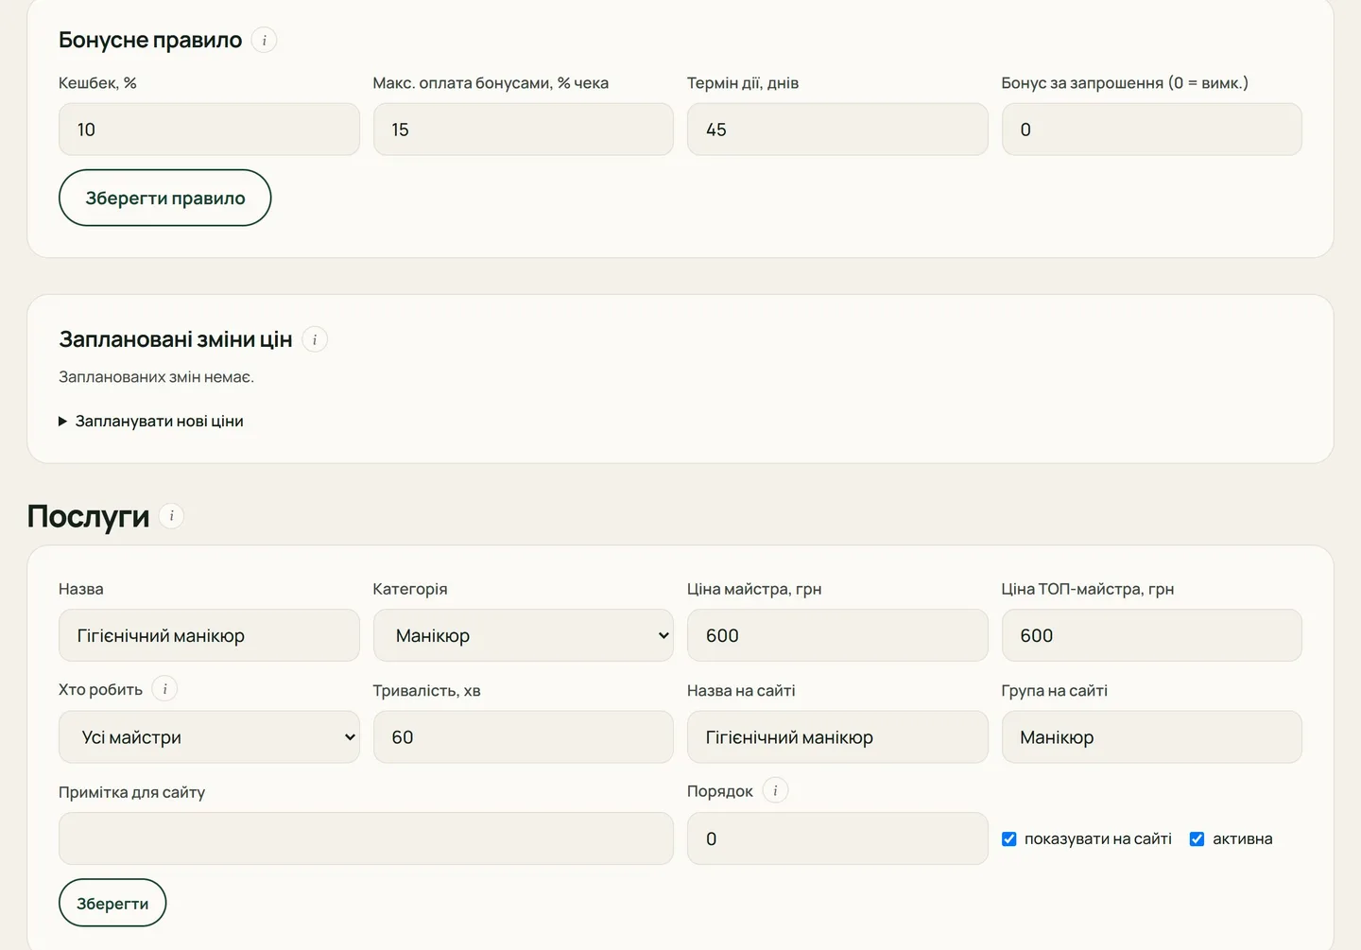The width and height of the screenshot is (1361, 950).
Task: Focus the Кешбек, % field
Action: click(209, 130)
